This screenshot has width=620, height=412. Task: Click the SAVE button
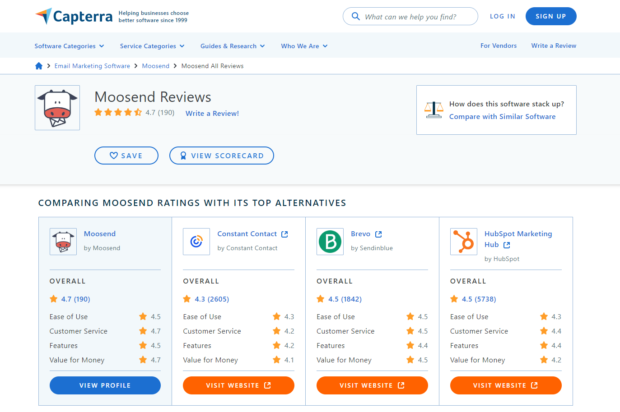126,156
